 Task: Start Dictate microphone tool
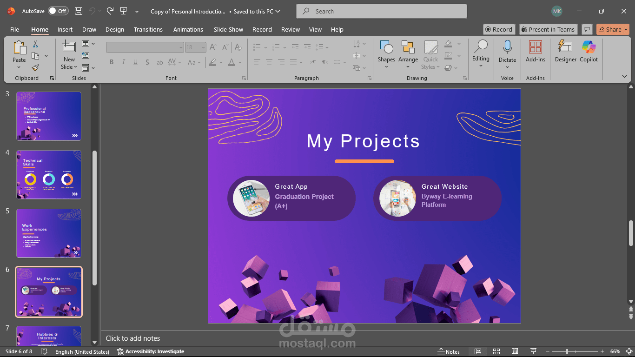507,51
